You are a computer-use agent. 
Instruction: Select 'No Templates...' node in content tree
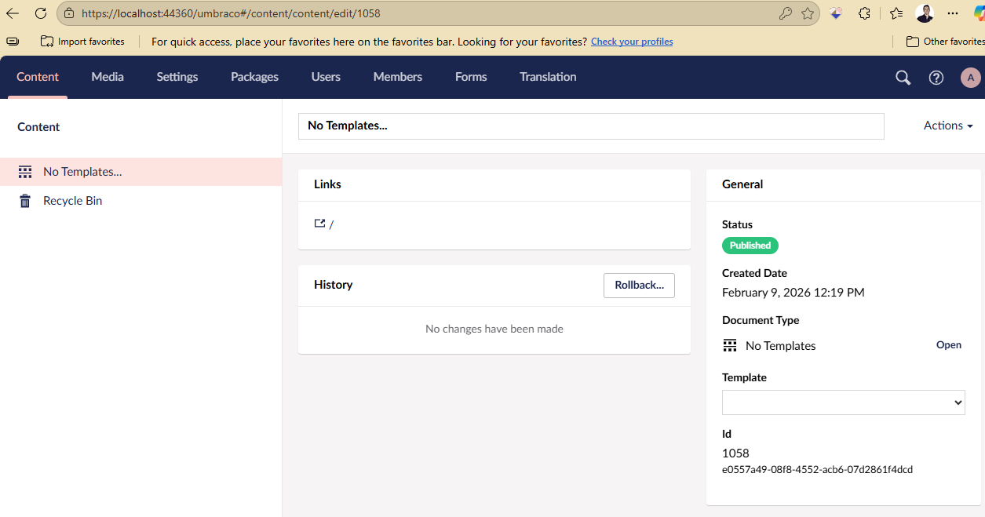pyautogui.click(x=82, y=172)
